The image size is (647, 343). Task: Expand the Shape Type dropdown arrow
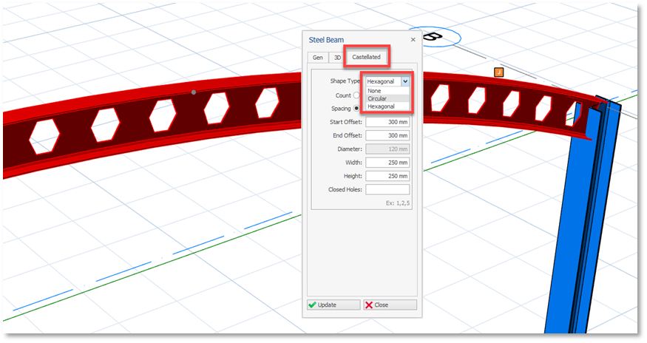point(404,81)
